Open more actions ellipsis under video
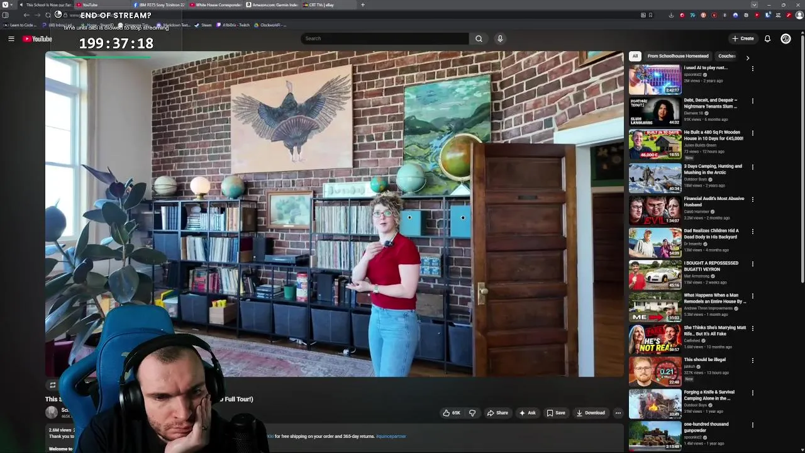This screenshot has height=453, width=805. tap(618, 413)
